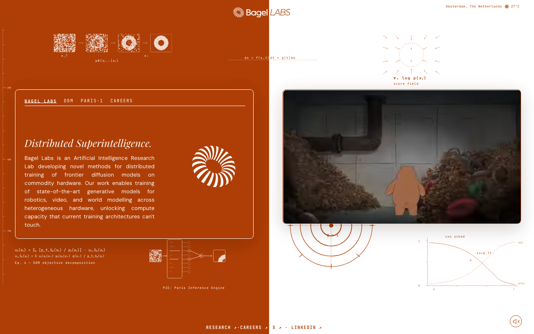This screenshot has height=334, width=534.
Task: Click the dx = f(x,t)dt equation text
Action: [x=270, y=58]
